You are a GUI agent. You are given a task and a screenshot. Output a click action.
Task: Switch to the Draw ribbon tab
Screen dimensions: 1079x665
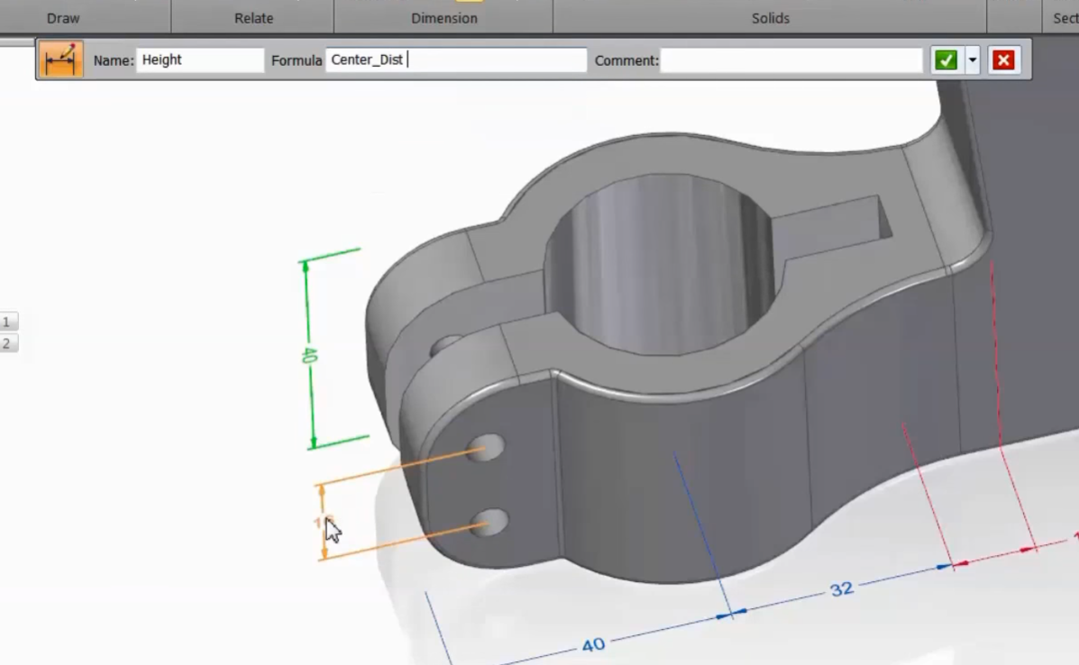[x=61, y=17]
